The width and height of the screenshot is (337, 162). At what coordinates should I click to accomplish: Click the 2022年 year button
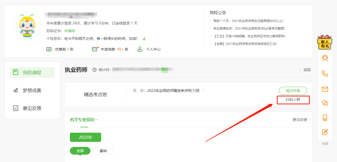pyautogui.click(x=86, y=137)
